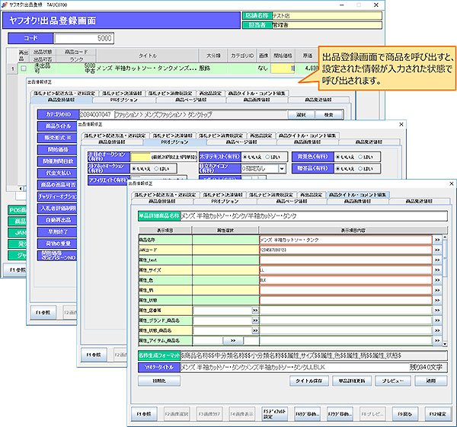Screen dimensions: 457x427
Task: Open the PRオプション tab in front window
Action: tap(225, 202)
